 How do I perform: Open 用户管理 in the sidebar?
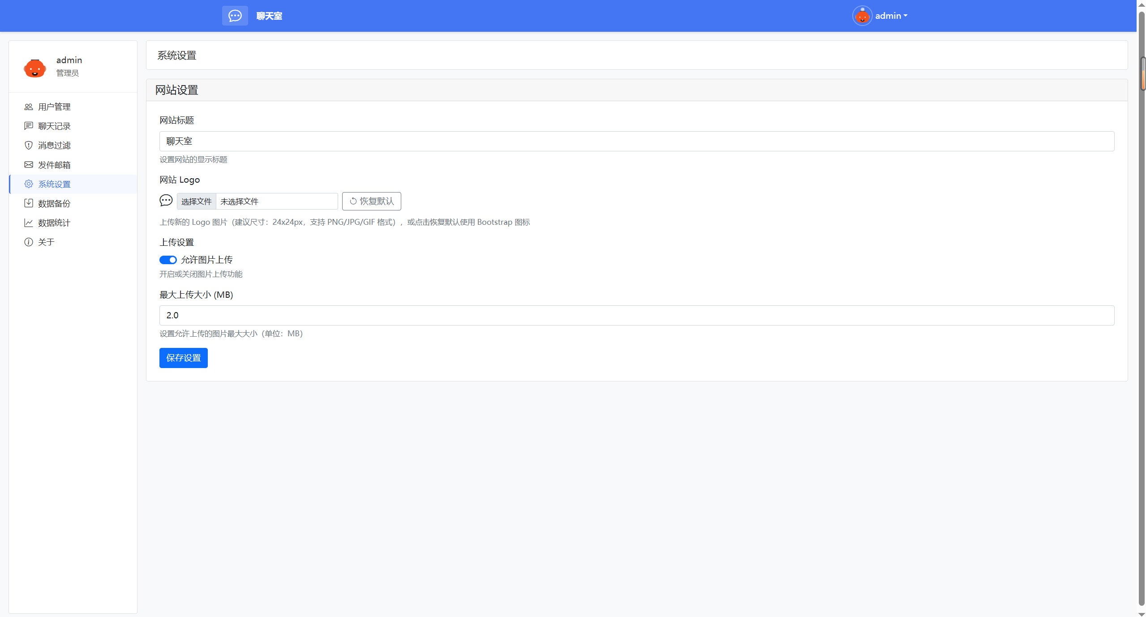tap(54, 107)
